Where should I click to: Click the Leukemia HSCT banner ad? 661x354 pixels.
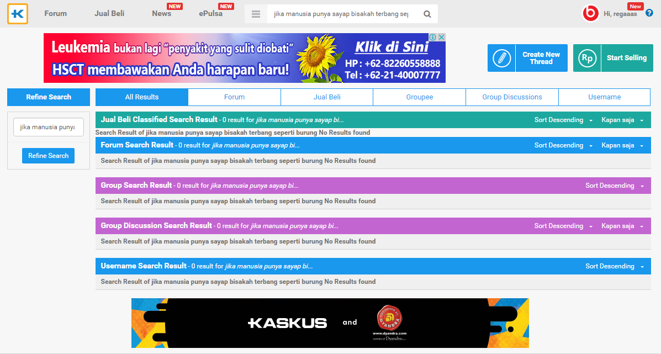[x=245, y=58]
